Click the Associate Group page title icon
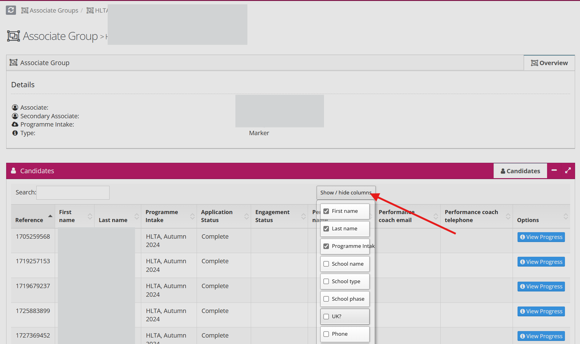Image resolution: width=580 pixels, height=344 pixels. (x=14, y=36)
